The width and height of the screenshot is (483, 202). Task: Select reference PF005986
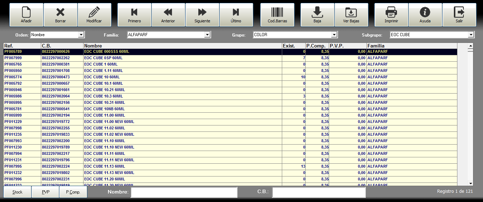tap(13, 96)
